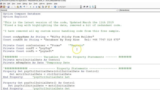Click the Toolbox icon
Viewport: 160px width, 90px height.
click(x=52, y=7)
